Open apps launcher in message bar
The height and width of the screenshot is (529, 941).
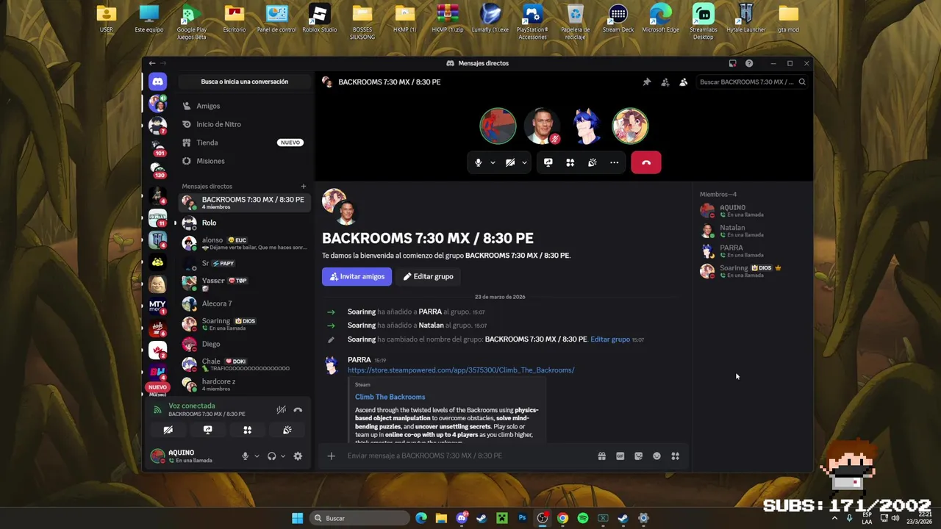pyautogui.click(x=675, y=456)
